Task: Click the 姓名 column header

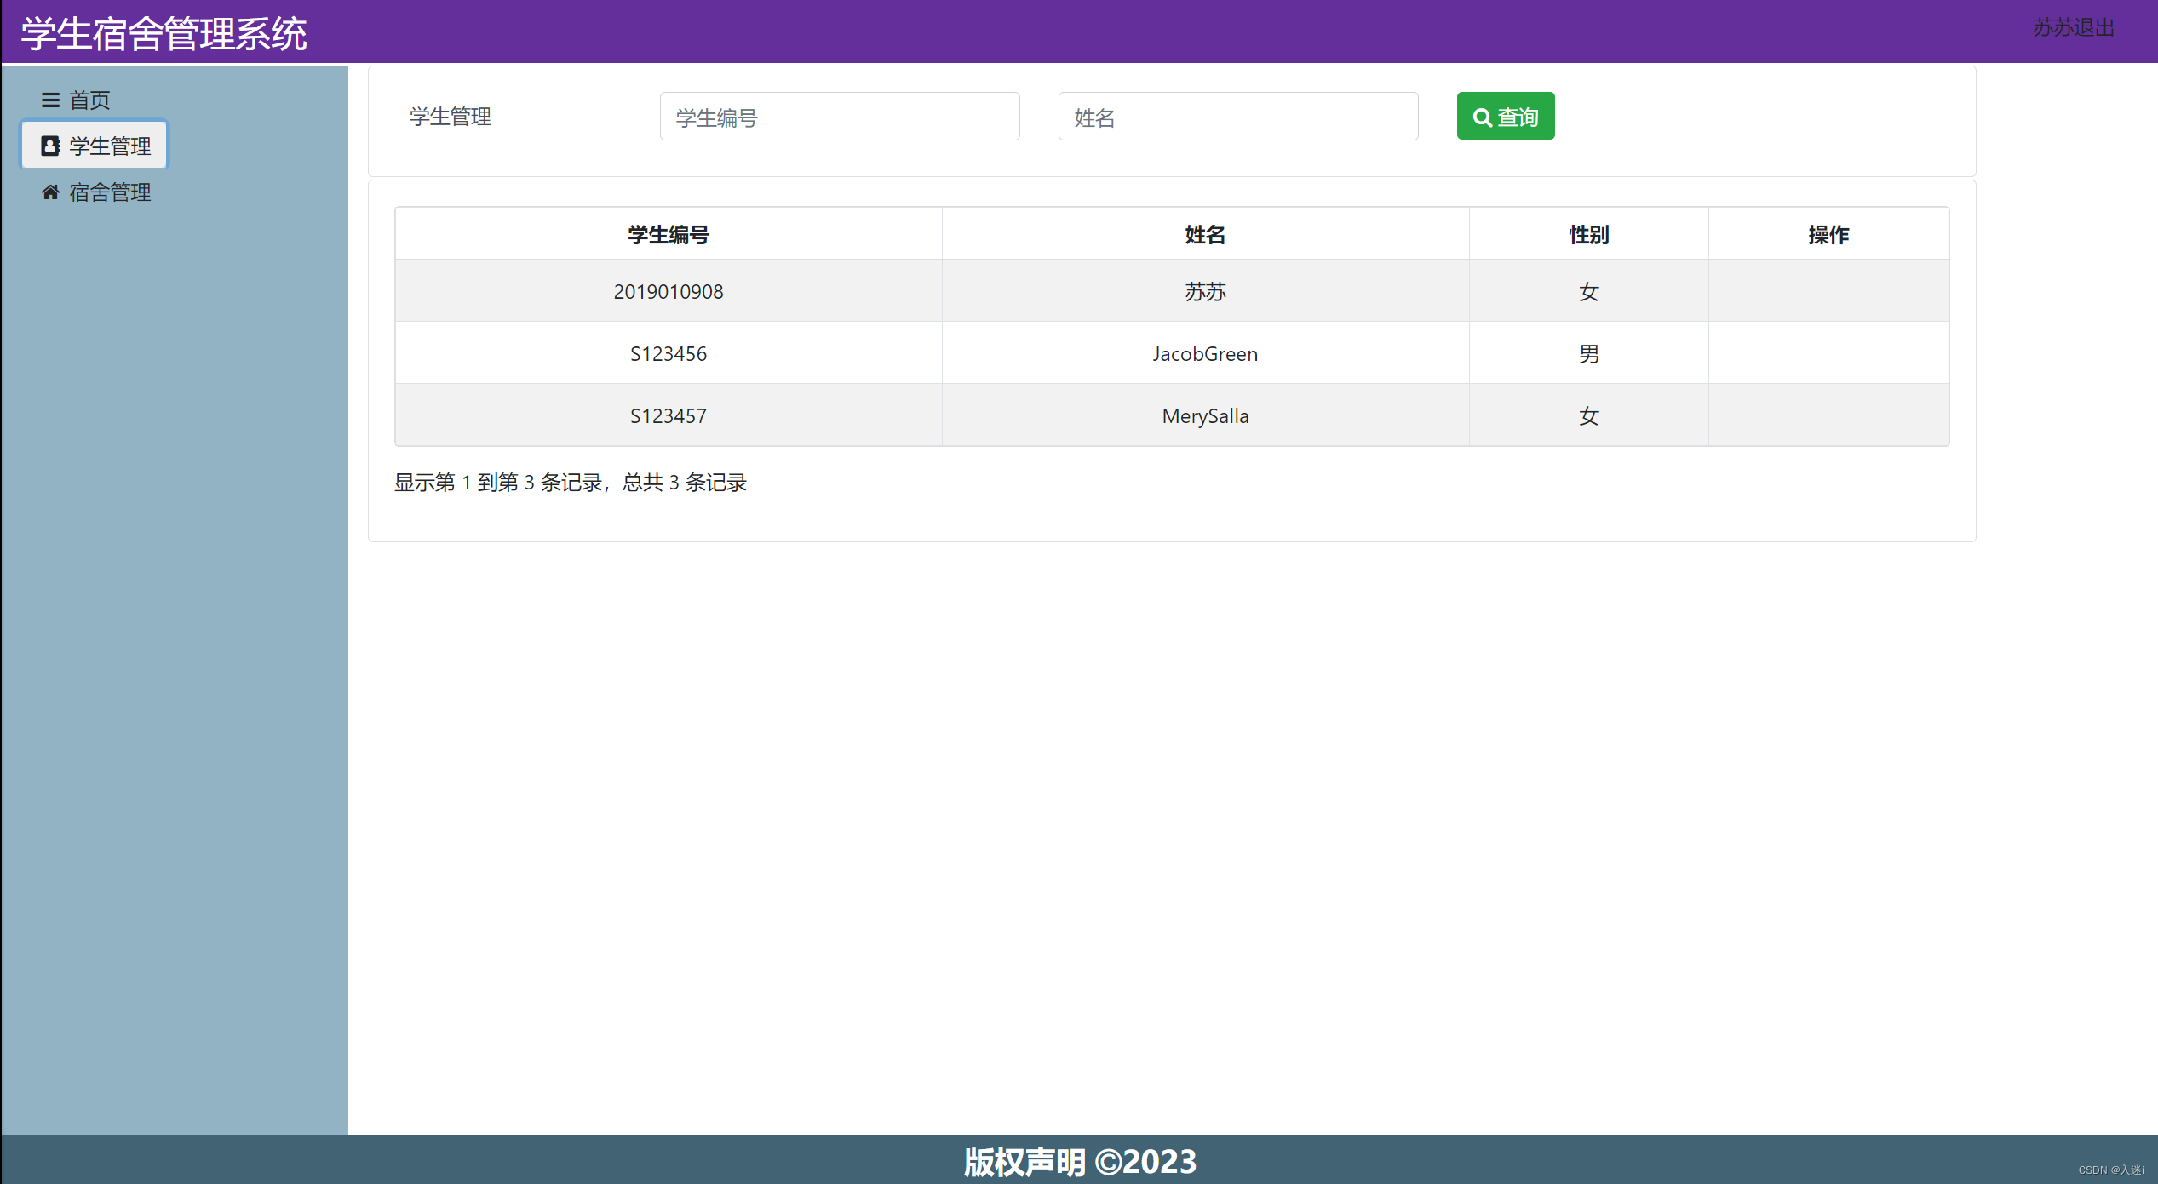Action: click(x=1205, y=234)
